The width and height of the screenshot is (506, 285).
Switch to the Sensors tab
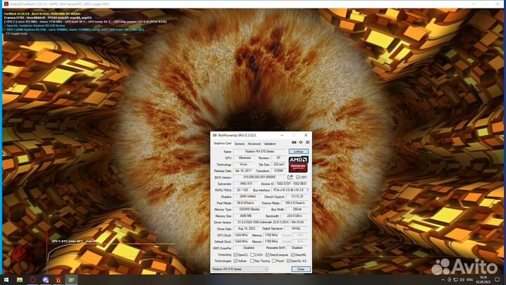click(x=240, y=144)
